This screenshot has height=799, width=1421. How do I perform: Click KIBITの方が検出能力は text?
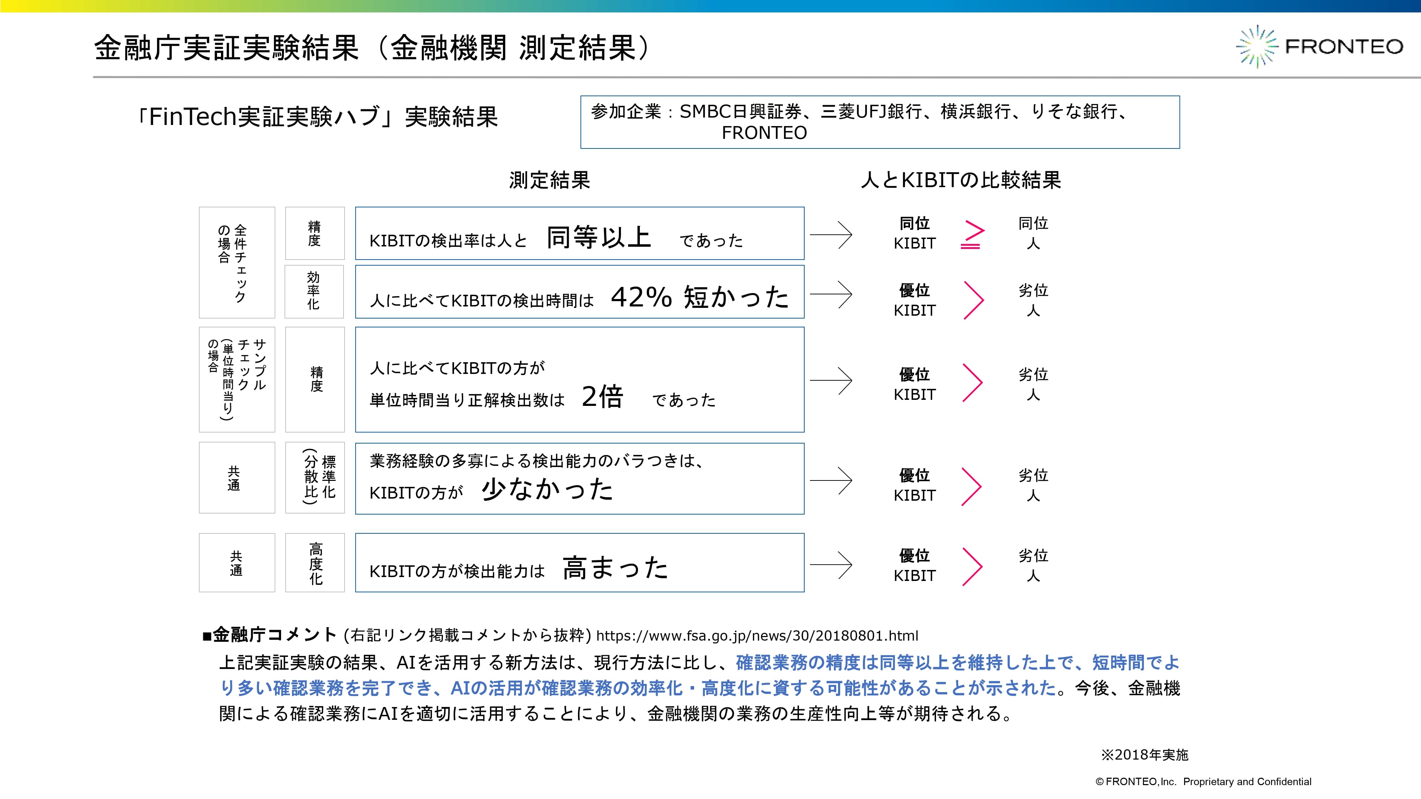tap(457, 571)
